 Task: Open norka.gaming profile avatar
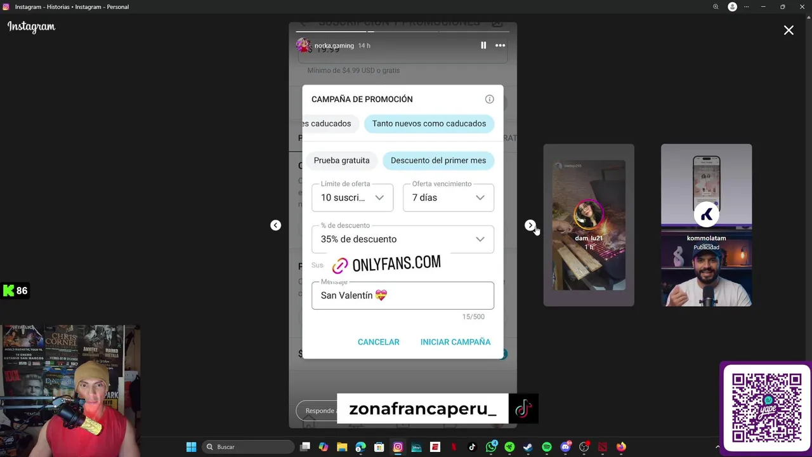coord(304,46)
